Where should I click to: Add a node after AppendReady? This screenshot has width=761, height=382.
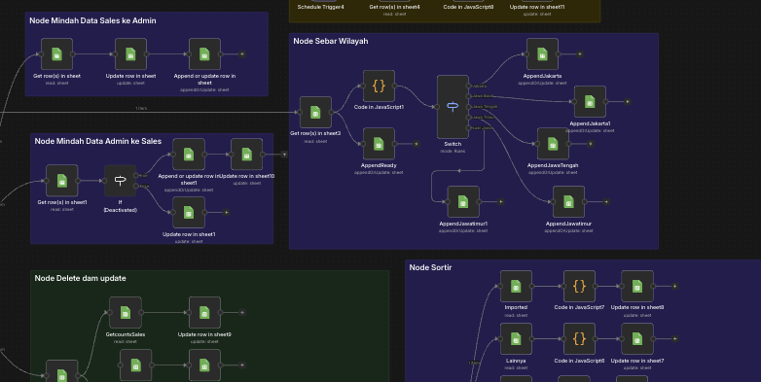pos(416,144)
